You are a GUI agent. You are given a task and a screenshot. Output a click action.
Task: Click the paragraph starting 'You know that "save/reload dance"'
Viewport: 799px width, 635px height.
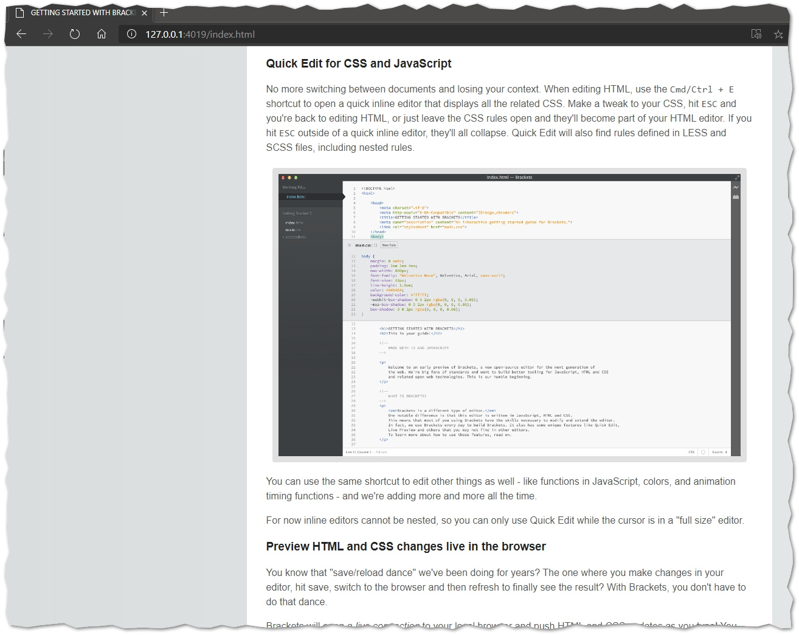click(506, 587)
